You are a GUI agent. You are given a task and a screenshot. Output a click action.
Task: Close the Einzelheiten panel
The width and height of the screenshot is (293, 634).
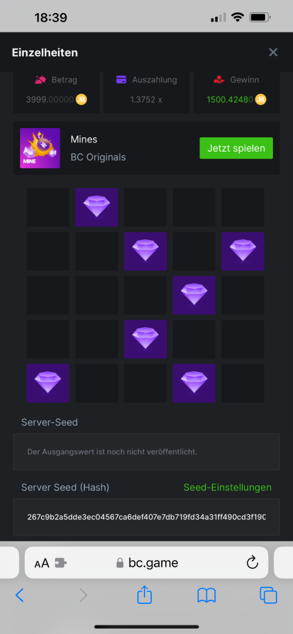tap(273, 52)
